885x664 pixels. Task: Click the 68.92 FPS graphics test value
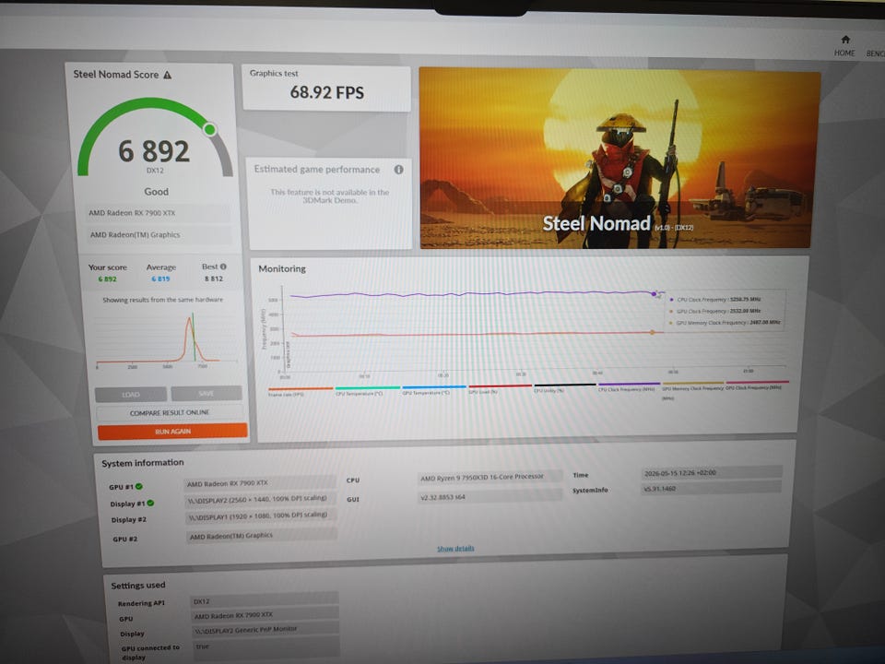coord(326,92)
